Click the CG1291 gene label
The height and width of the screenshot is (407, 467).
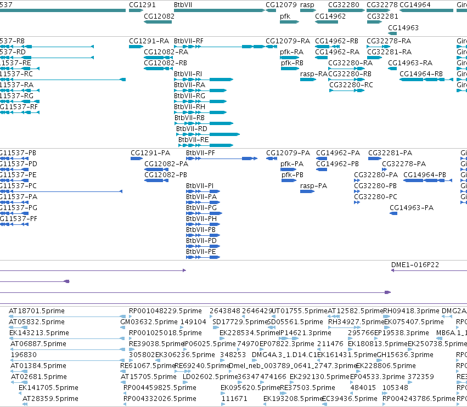(142, 5)
